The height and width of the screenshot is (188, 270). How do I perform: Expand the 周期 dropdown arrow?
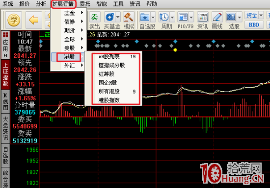[x=172, y=17]
